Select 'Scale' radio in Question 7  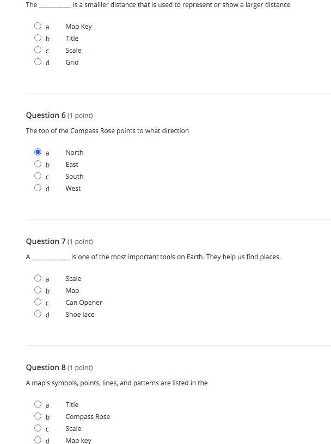[38, 278]
